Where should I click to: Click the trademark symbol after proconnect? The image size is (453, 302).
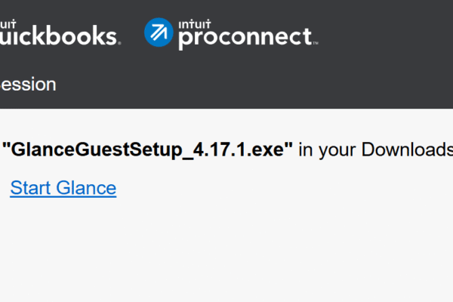[x=315, y=43]
